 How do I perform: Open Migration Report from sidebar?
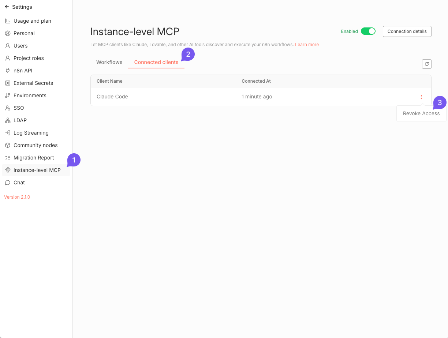[33, 158]
